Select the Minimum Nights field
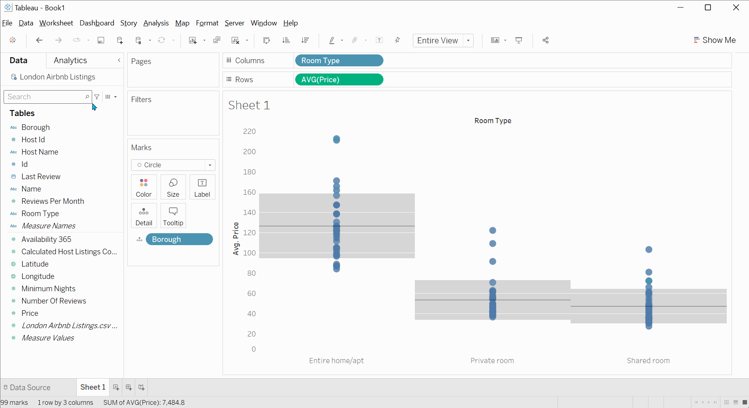The height and width of the screenshot is (408, 749). coord(48,288)
